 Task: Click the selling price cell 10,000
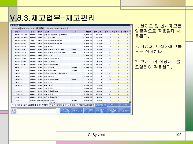[97, 35]
